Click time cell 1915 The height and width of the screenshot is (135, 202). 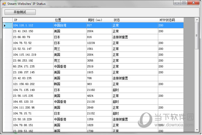click(99, 73)
